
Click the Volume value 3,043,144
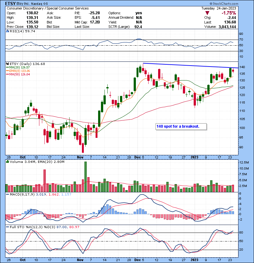227,27
